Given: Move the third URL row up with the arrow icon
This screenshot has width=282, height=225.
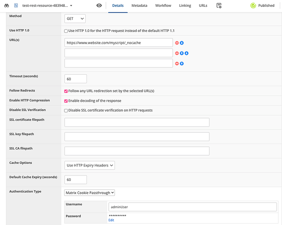Looking at the screenshot, I should [182, 63].
